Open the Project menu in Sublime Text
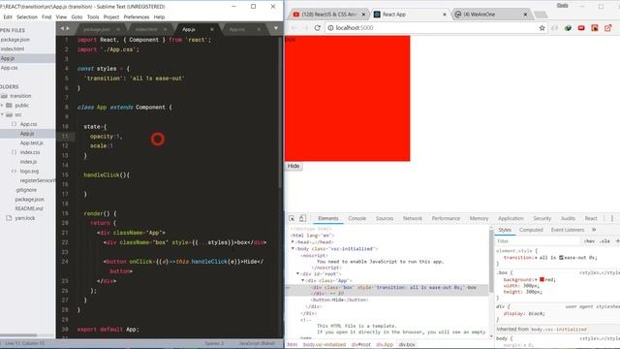The height and width of the screenshot is (349, 620). click(x=111, y=17)
